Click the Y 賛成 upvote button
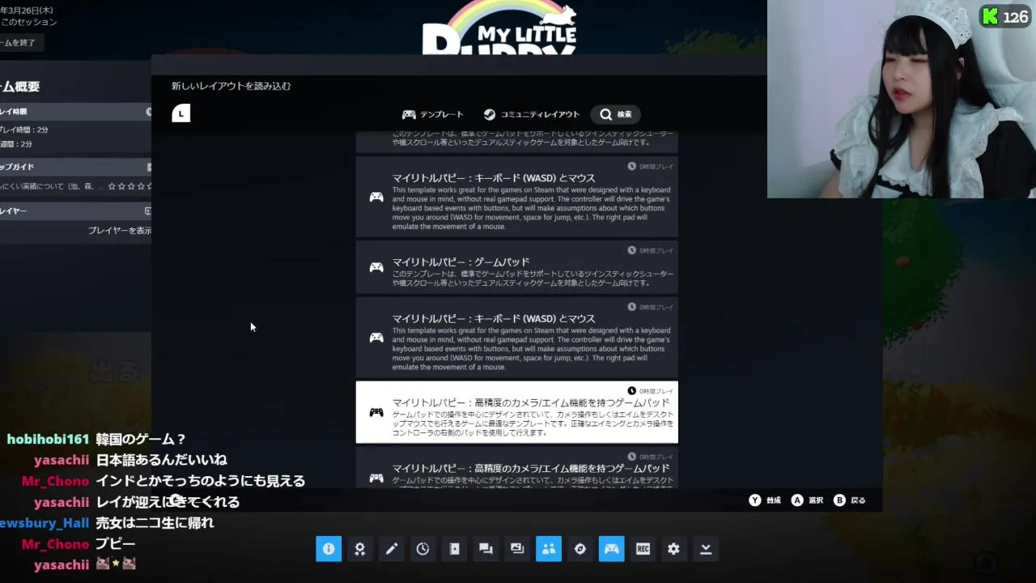The width and height of the screenshot is (1036, 583). pyautogui.click(x=765, y=500)
